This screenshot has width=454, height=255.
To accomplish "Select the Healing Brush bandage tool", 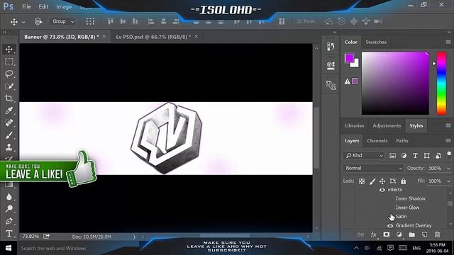I will click(9, 123).
